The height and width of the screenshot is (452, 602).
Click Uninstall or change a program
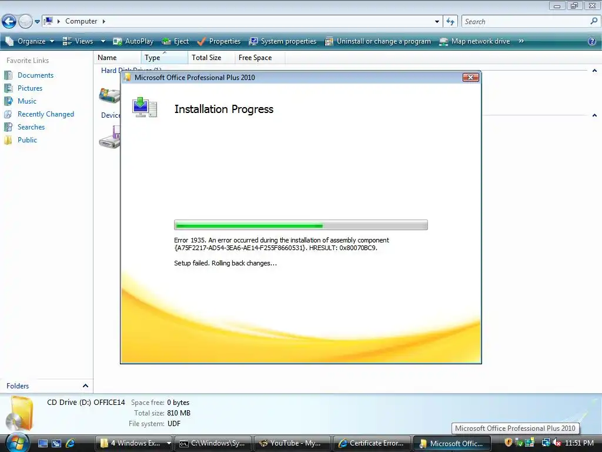tap(378, 41)
